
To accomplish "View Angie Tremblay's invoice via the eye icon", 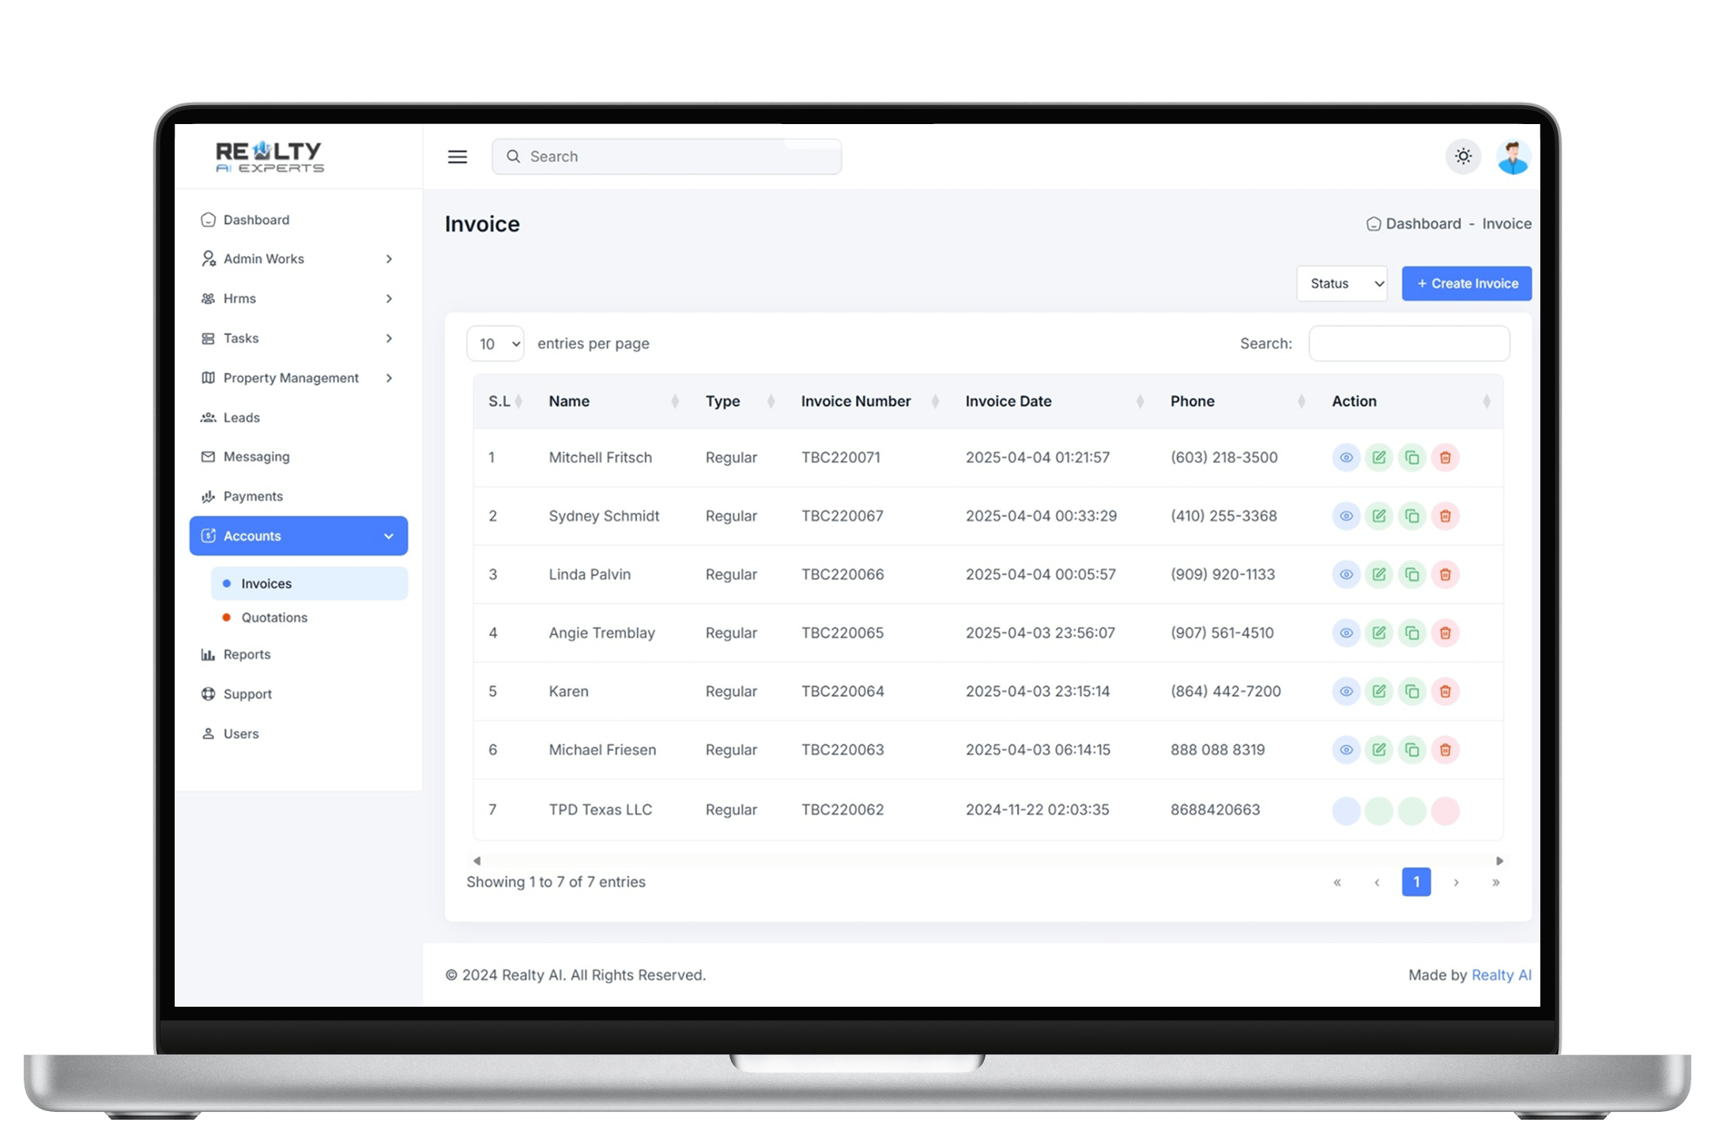I will point(1346,633).
